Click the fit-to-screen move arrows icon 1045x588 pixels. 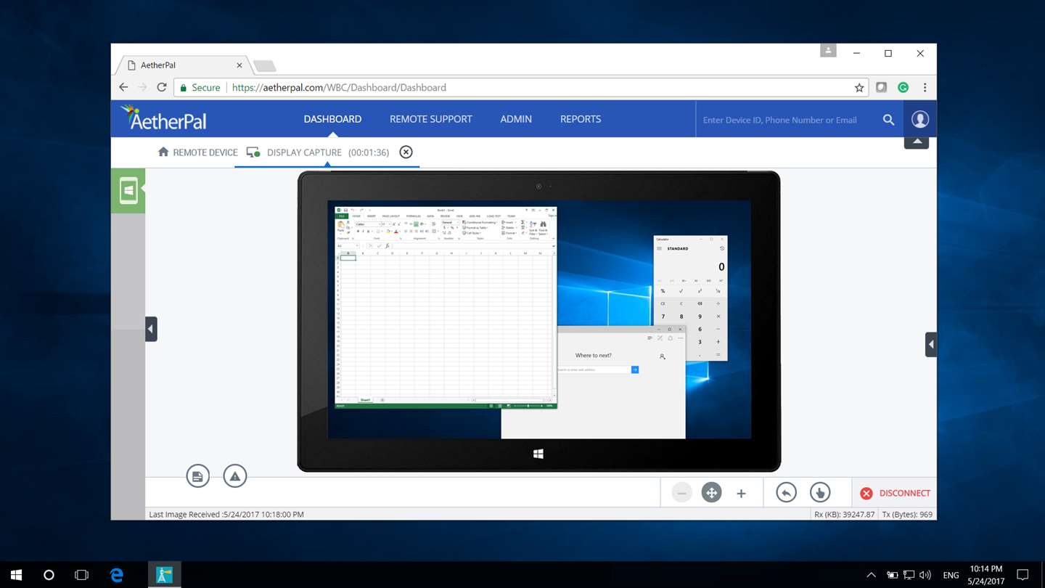click(711, 493)
